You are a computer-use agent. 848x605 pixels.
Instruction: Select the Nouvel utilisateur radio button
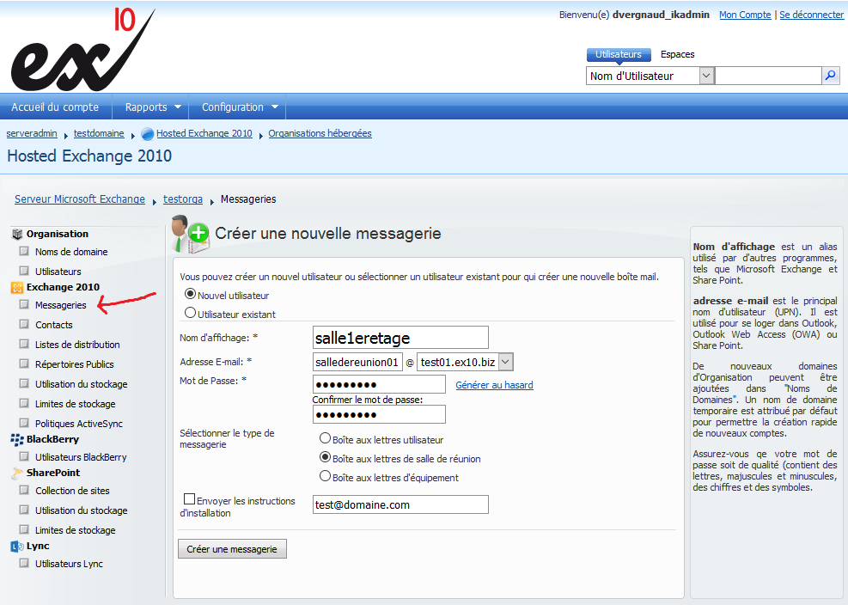point(190,294)
